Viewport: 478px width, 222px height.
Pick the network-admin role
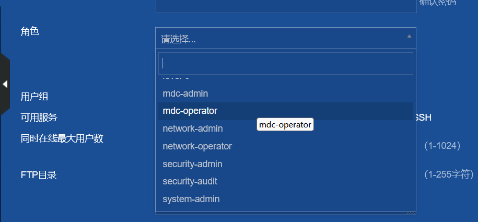193,128
